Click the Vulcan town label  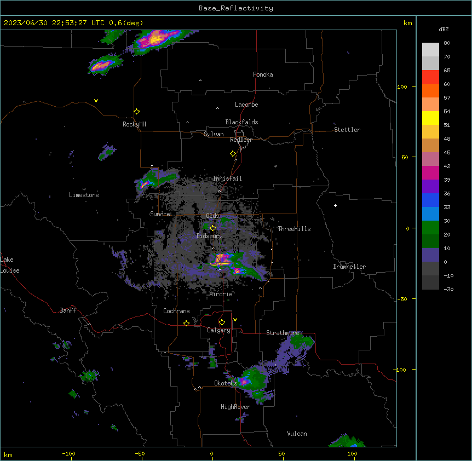tap(297, 434)
